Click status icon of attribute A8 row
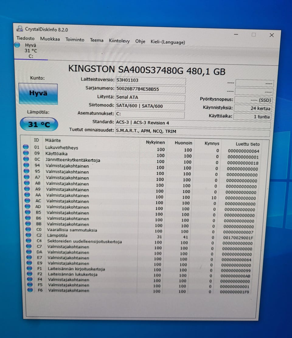Screen dimensions: 292x338 pos(27,183)
